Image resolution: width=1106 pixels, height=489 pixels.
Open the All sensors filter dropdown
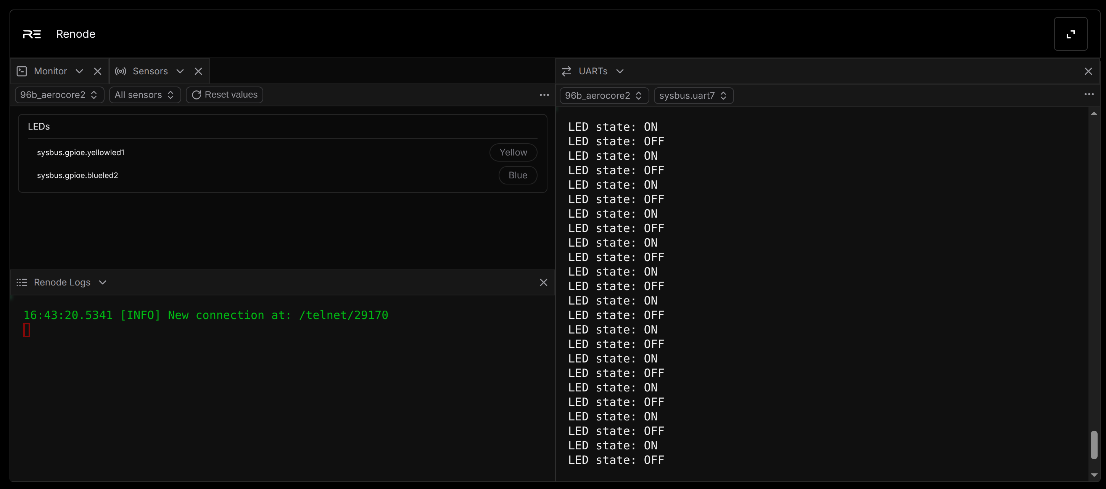pos(144,95)
